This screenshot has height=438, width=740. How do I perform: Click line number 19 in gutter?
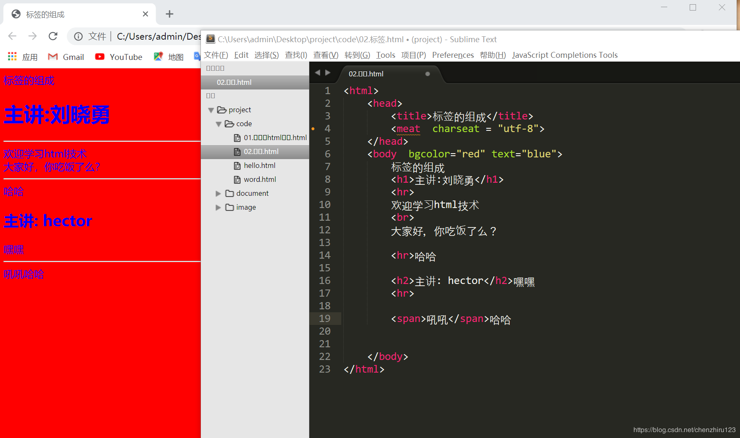pyautogui.click(x=325, y=319)
